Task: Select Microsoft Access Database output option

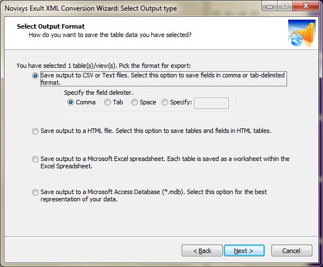Action: coord(35,192)
